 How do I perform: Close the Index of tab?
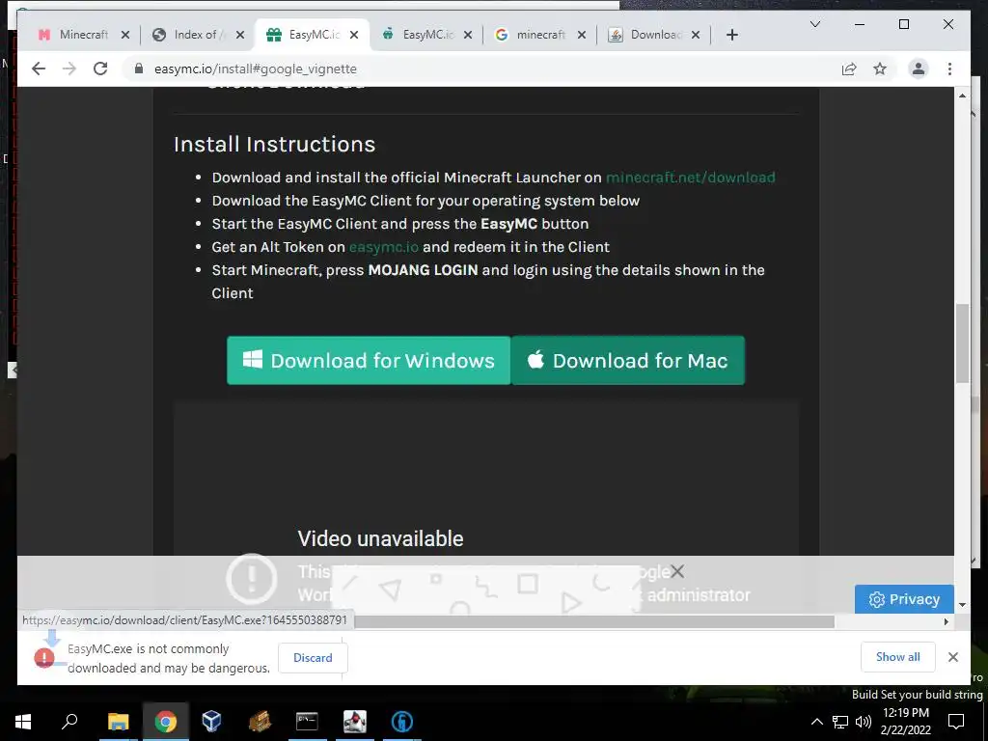click(240, 35)
